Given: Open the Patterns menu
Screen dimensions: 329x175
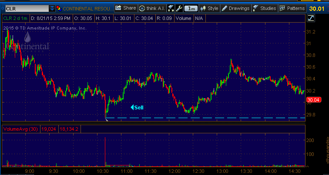Looking at the screenshot, I should pos(292,8).
